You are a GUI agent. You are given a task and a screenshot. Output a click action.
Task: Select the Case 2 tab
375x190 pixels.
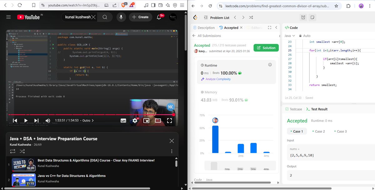coord(318,131)
